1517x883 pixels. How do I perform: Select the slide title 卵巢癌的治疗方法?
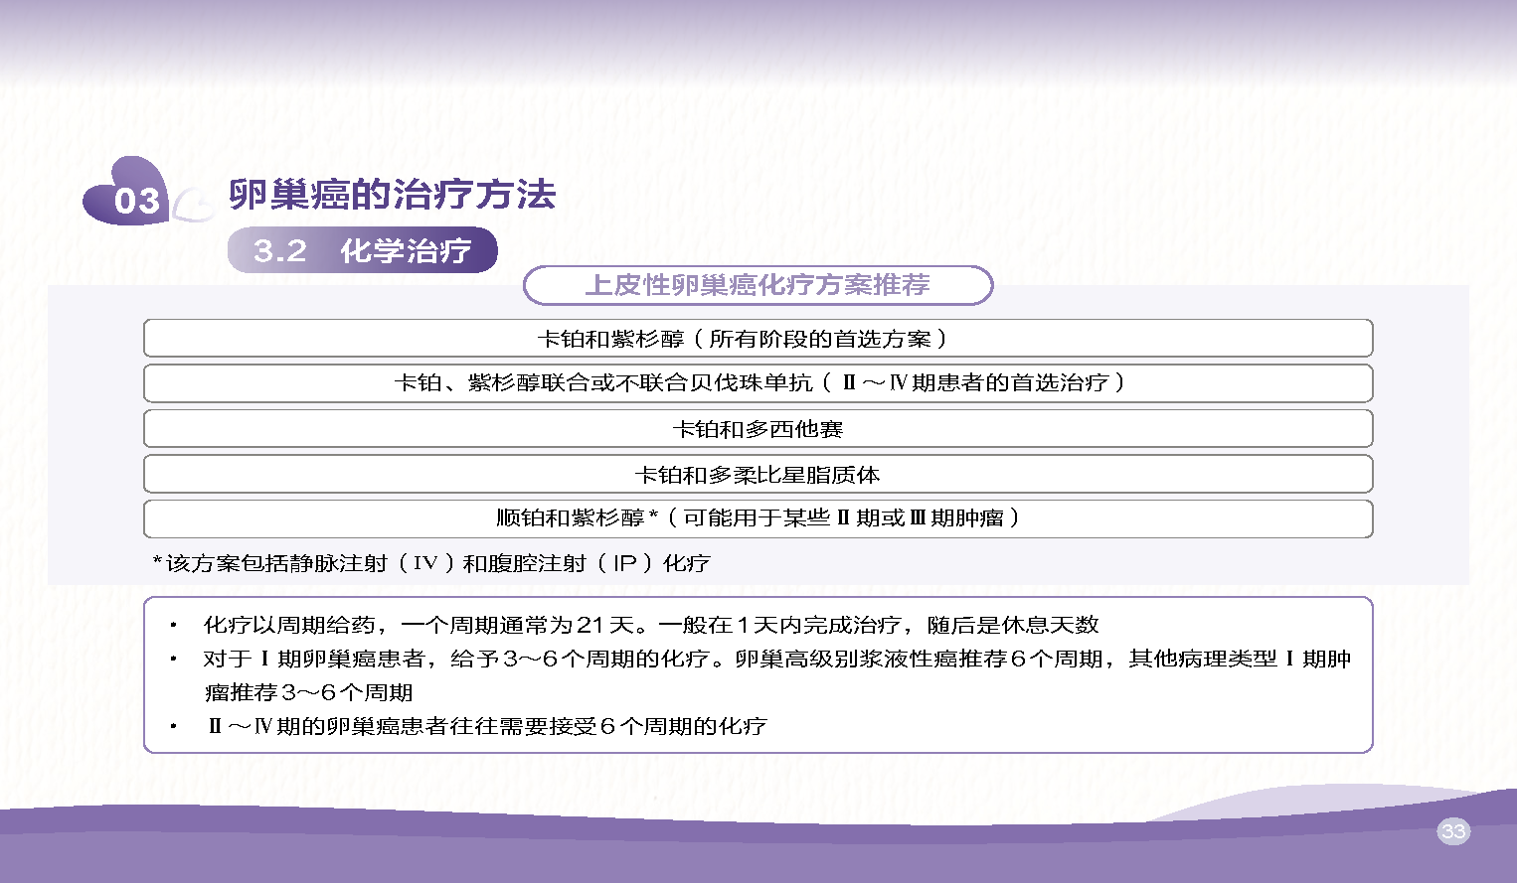[392, 195]
